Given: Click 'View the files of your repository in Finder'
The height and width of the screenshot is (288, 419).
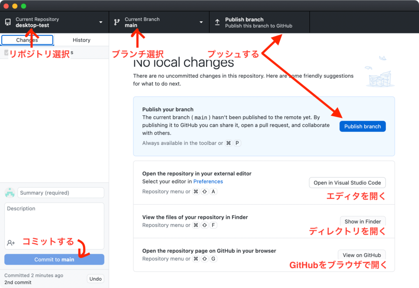Looking at the screenshot, I should coord(195,217).
